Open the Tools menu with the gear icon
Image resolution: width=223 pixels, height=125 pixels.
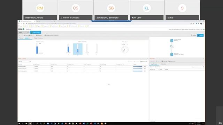click(x=31, y=35)
